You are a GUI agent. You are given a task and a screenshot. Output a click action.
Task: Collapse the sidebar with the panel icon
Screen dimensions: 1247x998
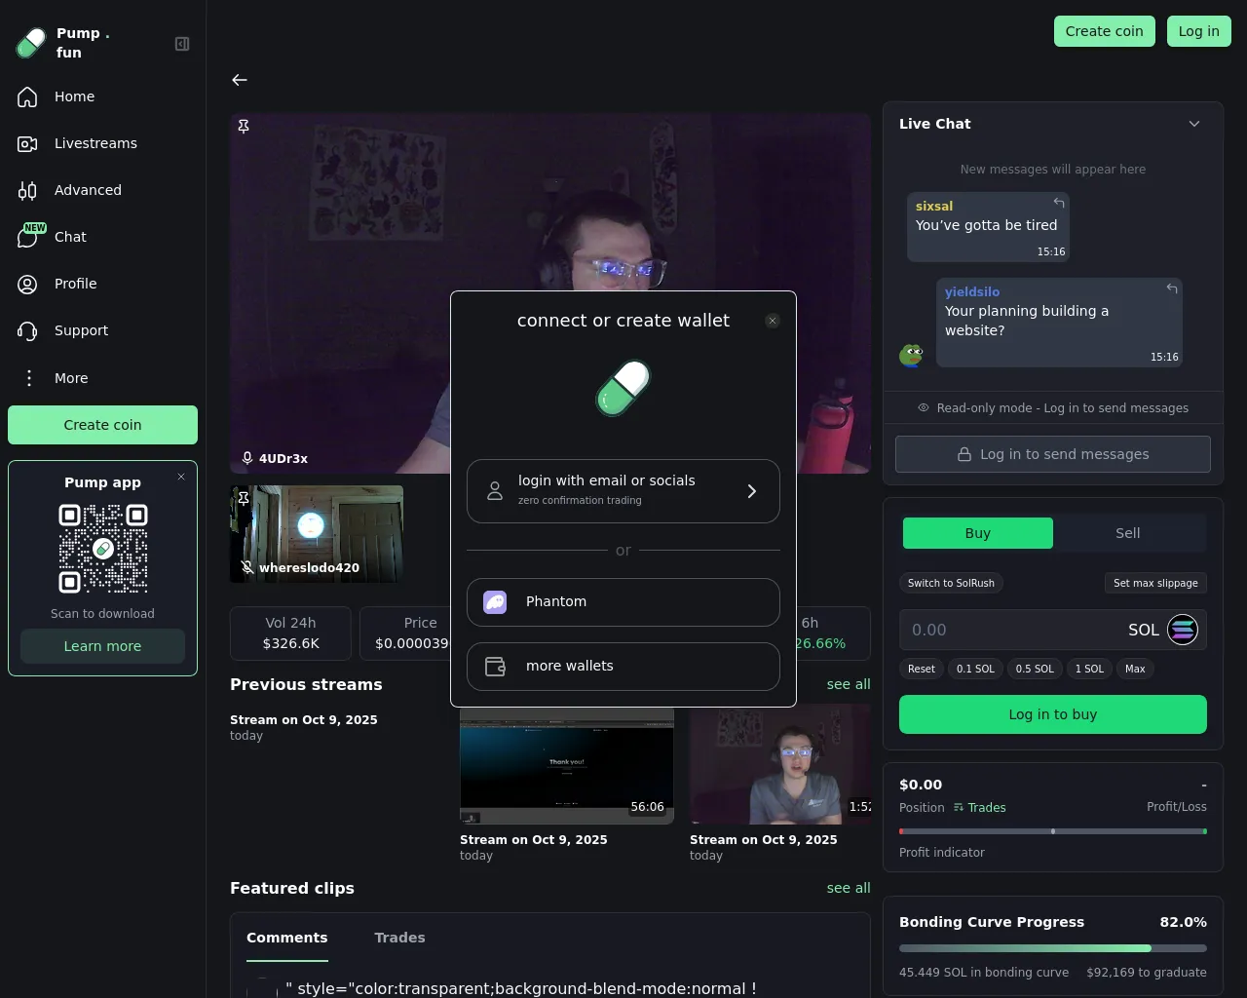(x=182, y=44)
